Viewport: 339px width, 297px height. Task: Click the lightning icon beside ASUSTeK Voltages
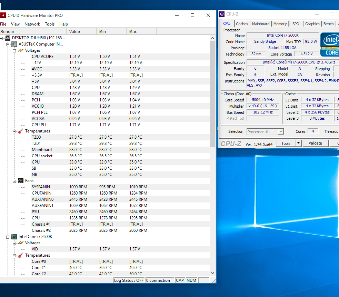point(21,50)
